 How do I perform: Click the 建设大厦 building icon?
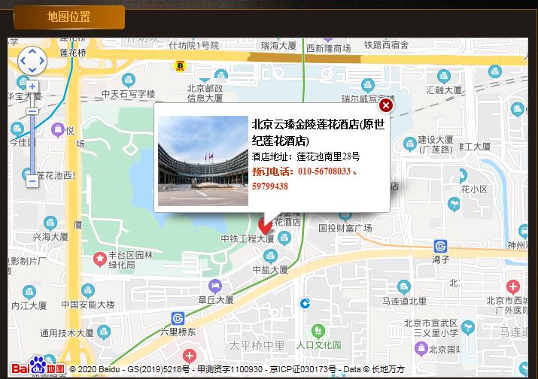pyautogui.click(x=409, y=144)
